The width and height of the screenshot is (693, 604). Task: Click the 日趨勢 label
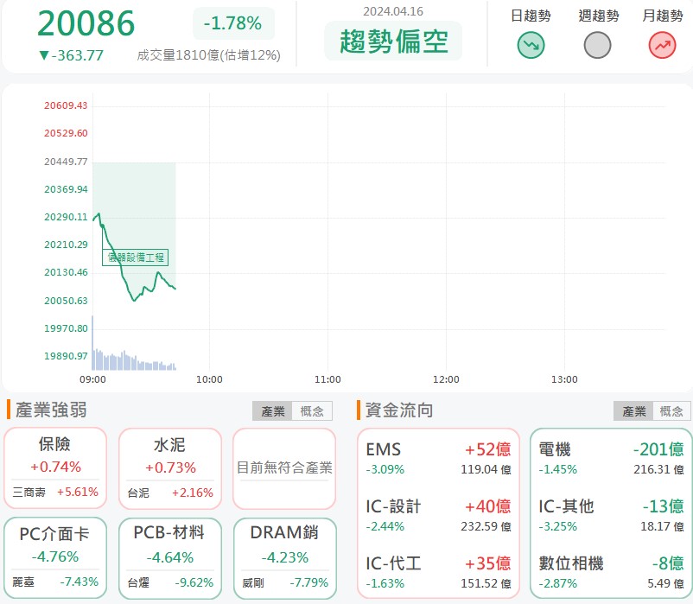531,16
